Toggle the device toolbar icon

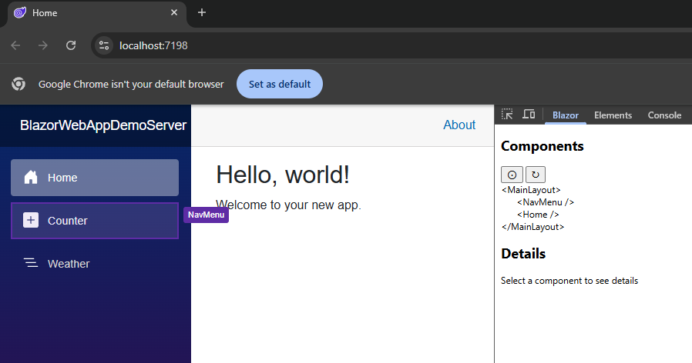tap(529, 115)
